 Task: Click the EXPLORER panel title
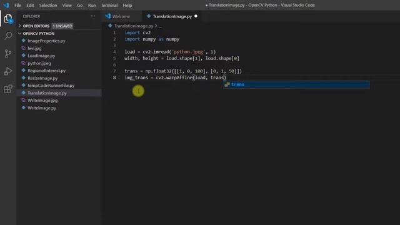click(x=31, y=16)
